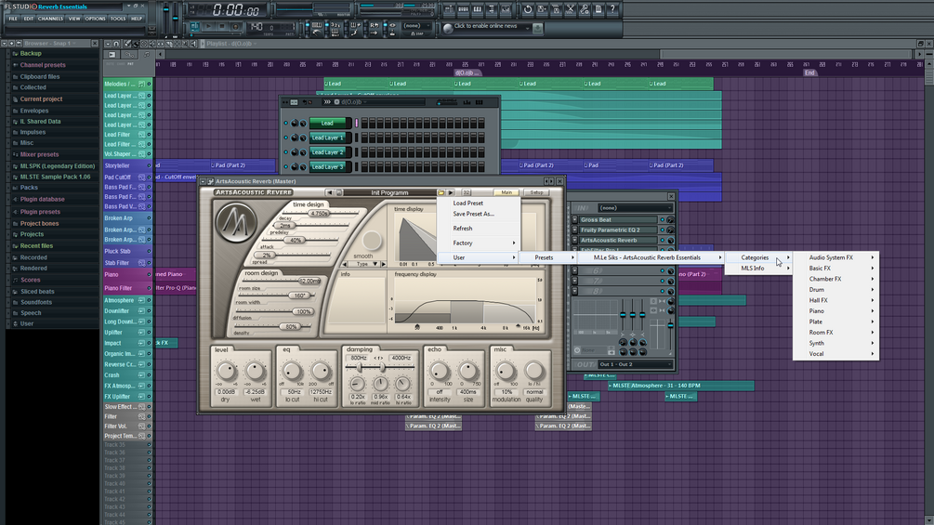Open the Out 1 - Out 2 output dropdown
Viewport: 934px width, 525px height.
(635, 364)
